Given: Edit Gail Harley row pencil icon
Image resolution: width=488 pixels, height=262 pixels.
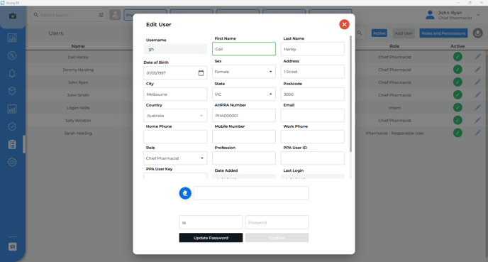Looking at the screenshot, I should click(x=478, y=57).
